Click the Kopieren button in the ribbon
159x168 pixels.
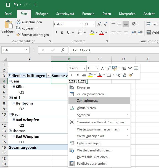coord(25,28)
